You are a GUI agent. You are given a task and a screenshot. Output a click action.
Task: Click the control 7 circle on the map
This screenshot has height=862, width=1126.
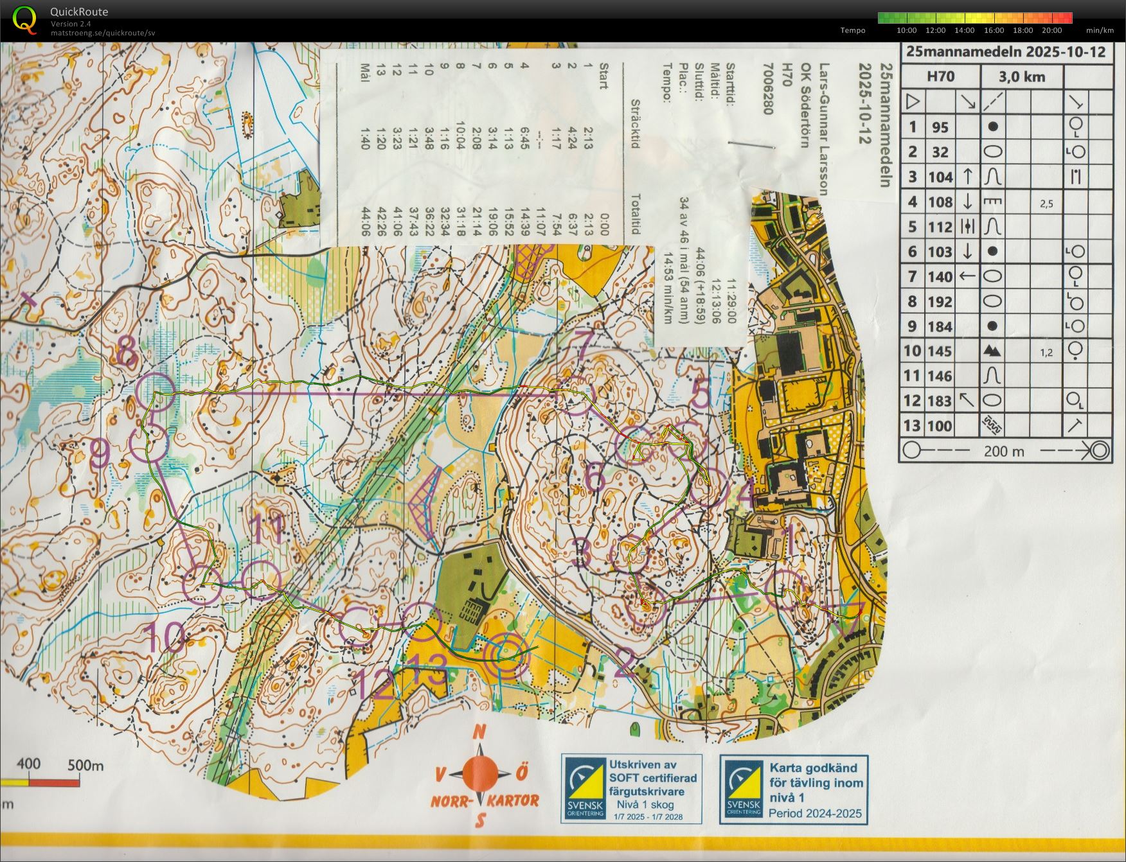(x=575, y=396)
